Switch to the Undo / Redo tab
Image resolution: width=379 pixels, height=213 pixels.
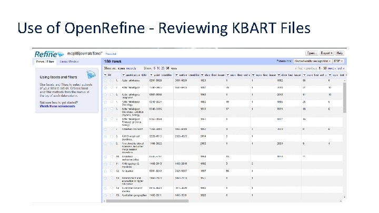[x=69, y=62]
